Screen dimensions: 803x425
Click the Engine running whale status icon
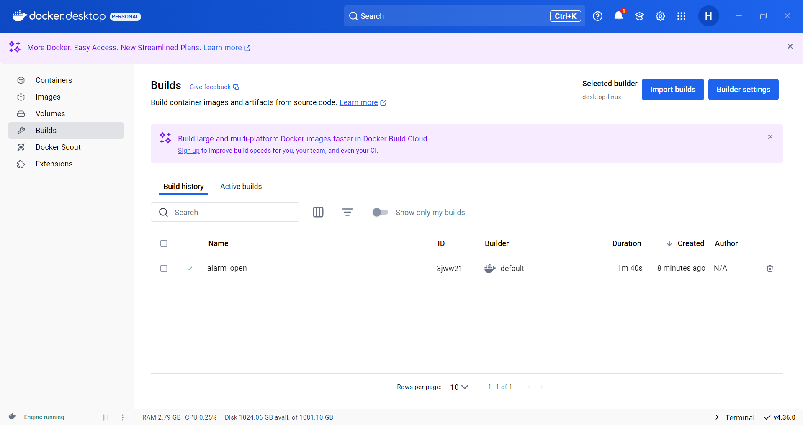tap(13, 417)
